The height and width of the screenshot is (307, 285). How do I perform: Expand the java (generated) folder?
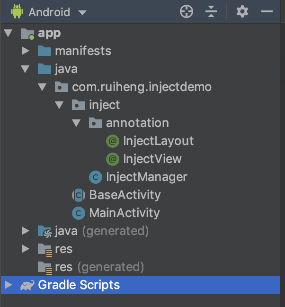click(26, 231)
